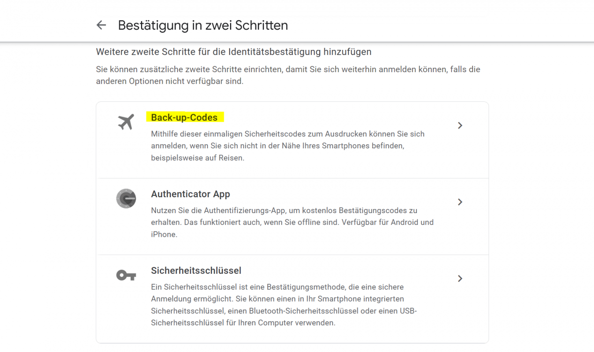Open Sicherheitsschlüssel setup
The image size is (594, 352).
click(x=196, y=270)
